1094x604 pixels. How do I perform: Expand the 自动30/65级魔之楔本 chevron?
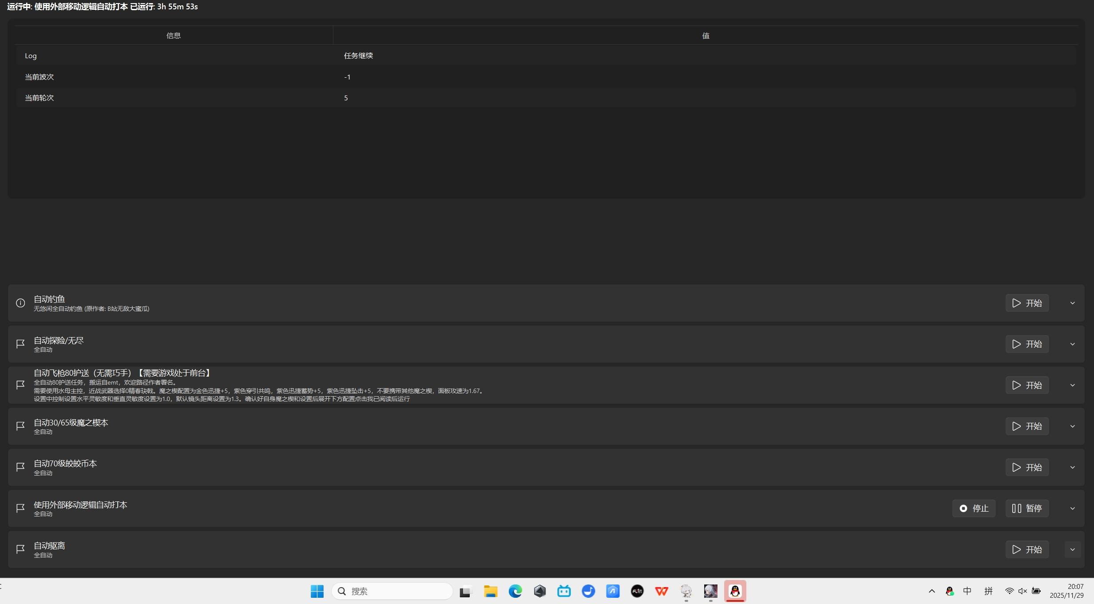(x=1072, y=426)
